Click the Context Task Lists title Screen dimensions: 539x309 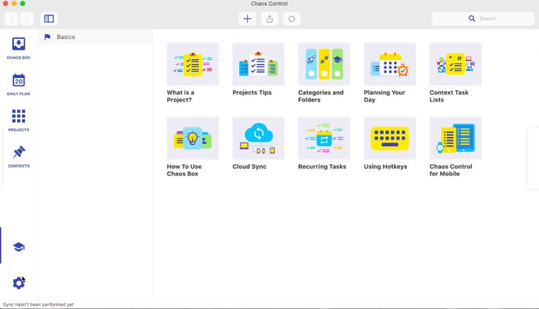pyautogui.click(x=449, y=96)
